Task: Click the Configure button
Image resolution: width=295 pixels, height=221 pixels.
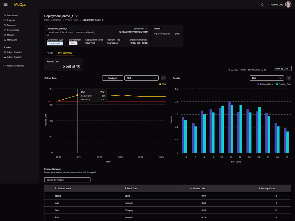Action: point(113,78)
